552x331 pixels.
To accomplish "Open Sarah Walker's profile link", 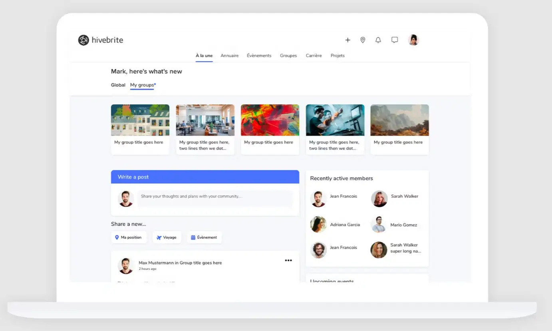I will pos(405,196).
